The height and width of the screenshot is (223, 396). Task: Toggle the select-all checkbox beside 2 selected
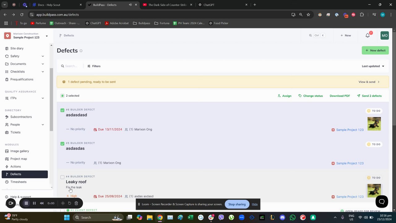coord(62,96)
